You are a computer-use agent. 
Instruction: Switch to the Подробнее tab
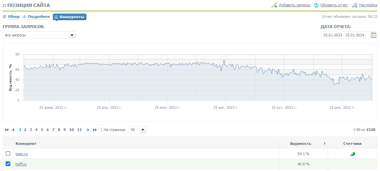click(39, 17)
